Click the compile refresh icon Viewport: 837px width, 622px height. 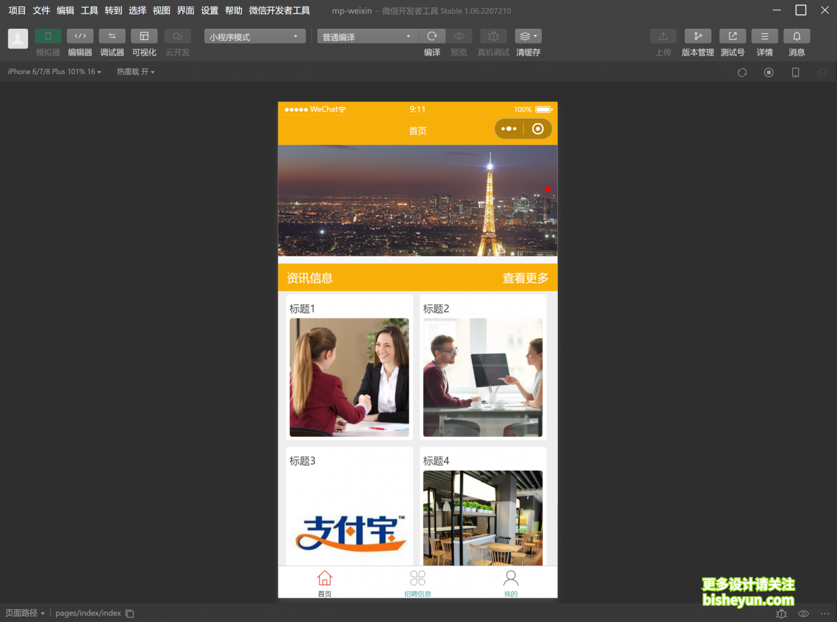432,36
